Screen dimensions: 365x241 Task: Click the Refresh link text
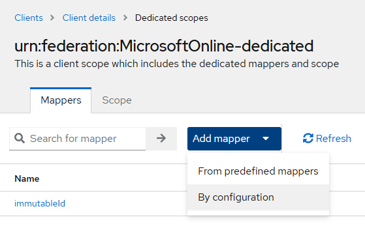click(x=334, y=139)
